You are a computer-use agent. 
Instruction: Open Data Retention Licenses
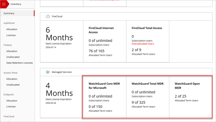[x=20, y=63]
